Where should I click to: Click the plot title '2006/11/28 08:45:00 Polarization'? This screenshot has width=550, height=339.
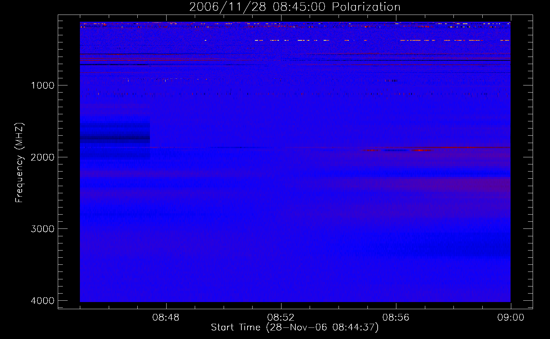tap(295, 7)
